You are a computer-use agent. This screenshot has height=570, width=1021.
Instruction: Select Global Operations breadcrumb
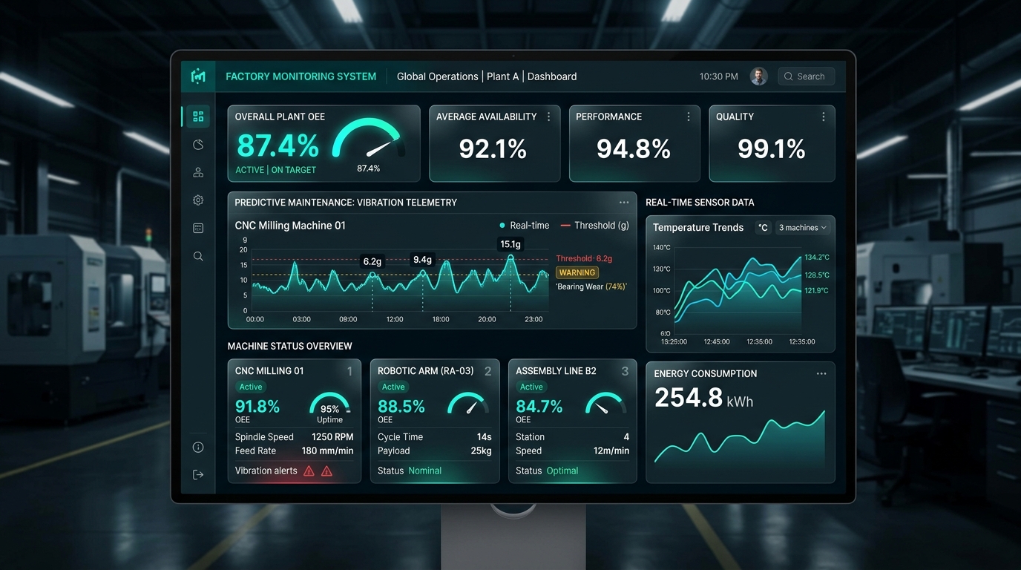coord(438,76)
